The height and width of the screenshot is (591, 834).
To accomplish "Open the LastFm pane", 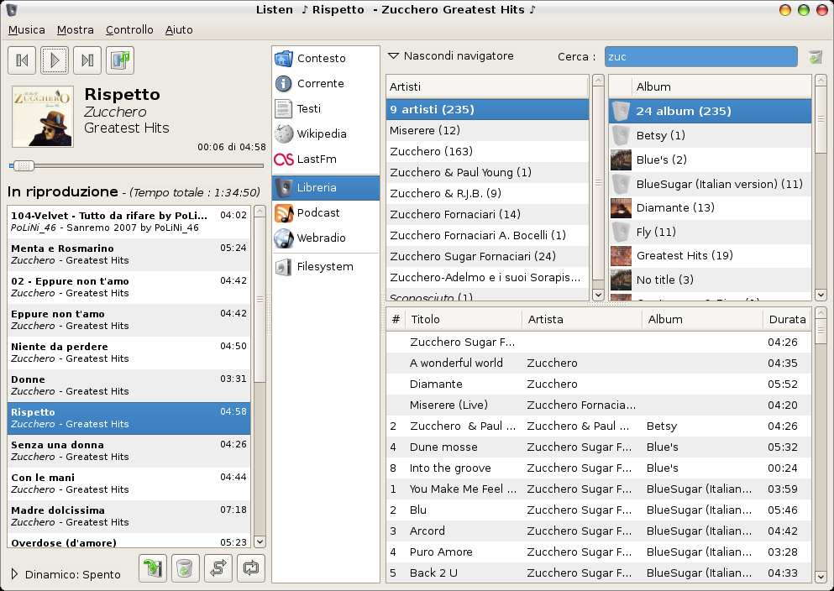I will [x=326, y=159].
